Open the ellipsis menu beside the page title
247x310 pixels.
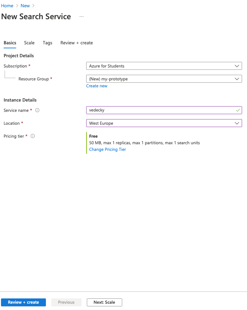pos(82,17)
